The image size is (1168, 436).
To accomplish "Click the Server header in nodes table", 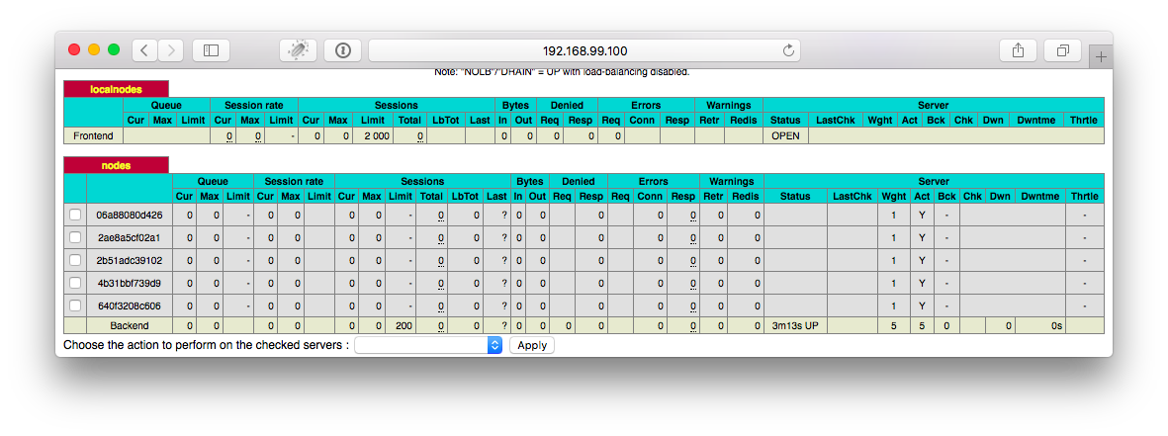I will pos(934,181).
